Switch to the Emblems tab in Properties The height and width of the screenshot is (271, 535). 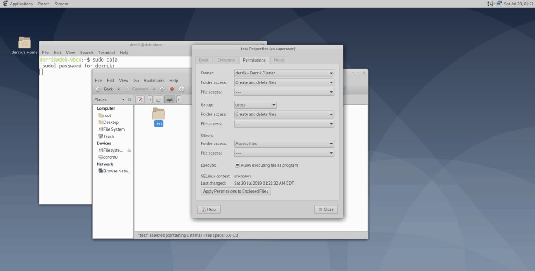226,60
